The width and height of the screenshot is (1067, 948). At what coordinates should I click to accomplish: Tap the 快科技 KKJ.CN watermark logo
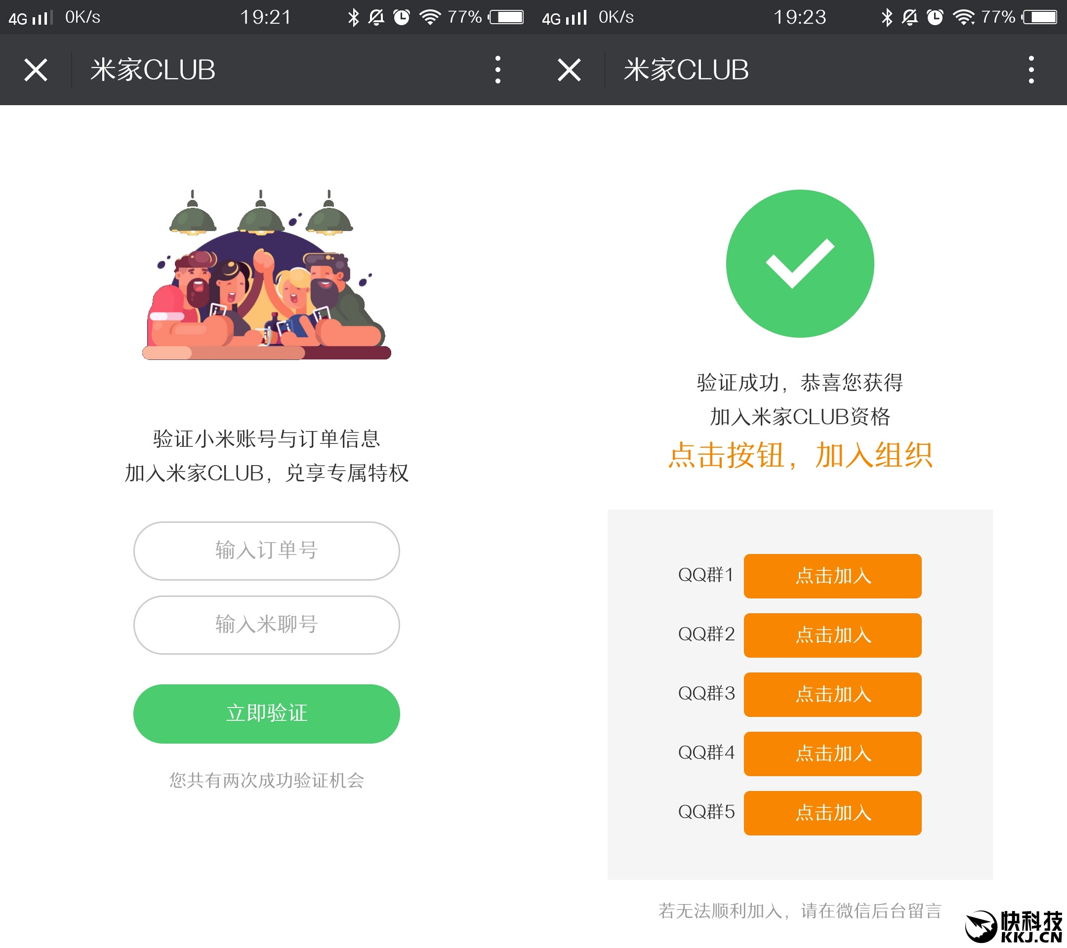[1013, 927]
